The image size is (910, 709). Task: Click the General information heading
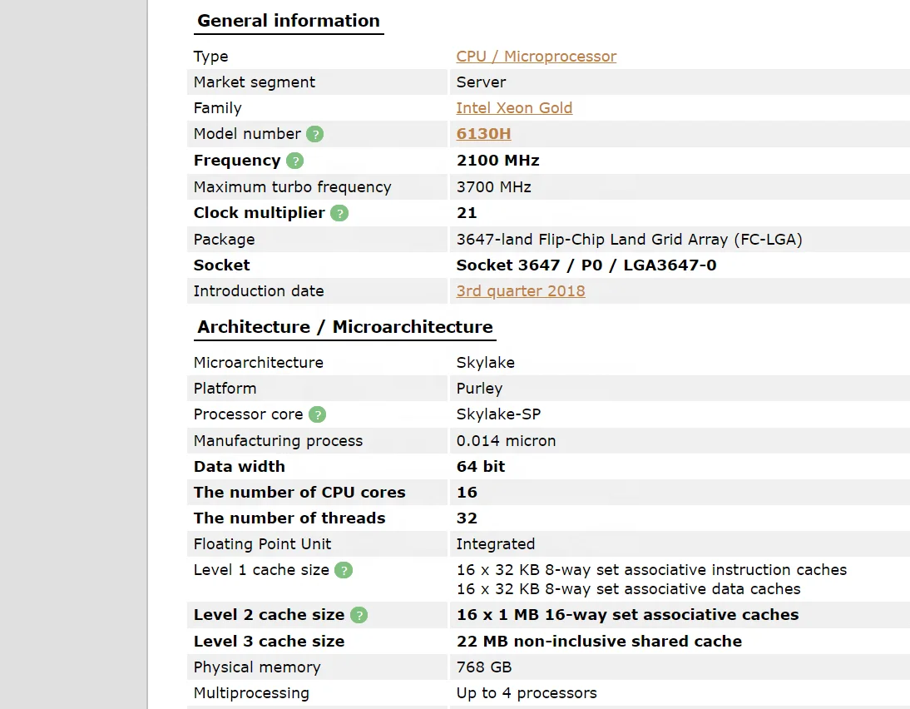pos(289,21)
